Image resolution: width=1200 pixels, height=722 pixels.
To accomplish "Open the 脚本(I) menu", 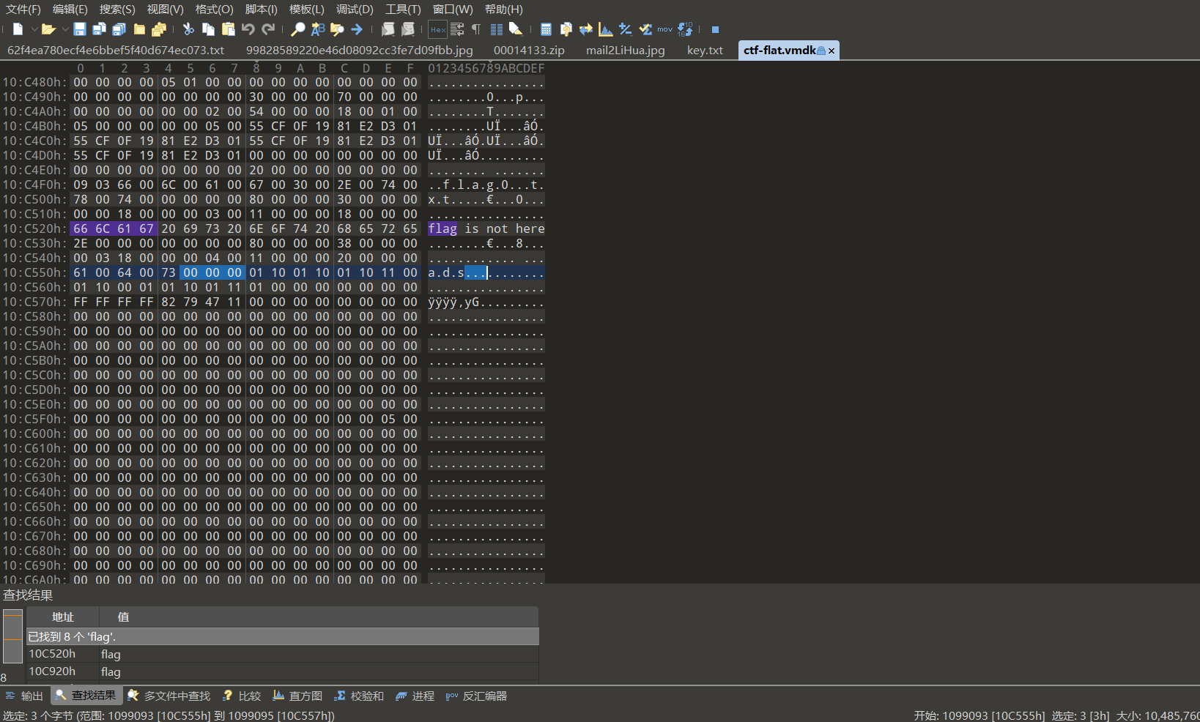I will pyautogui.click(x=261, y=10).
